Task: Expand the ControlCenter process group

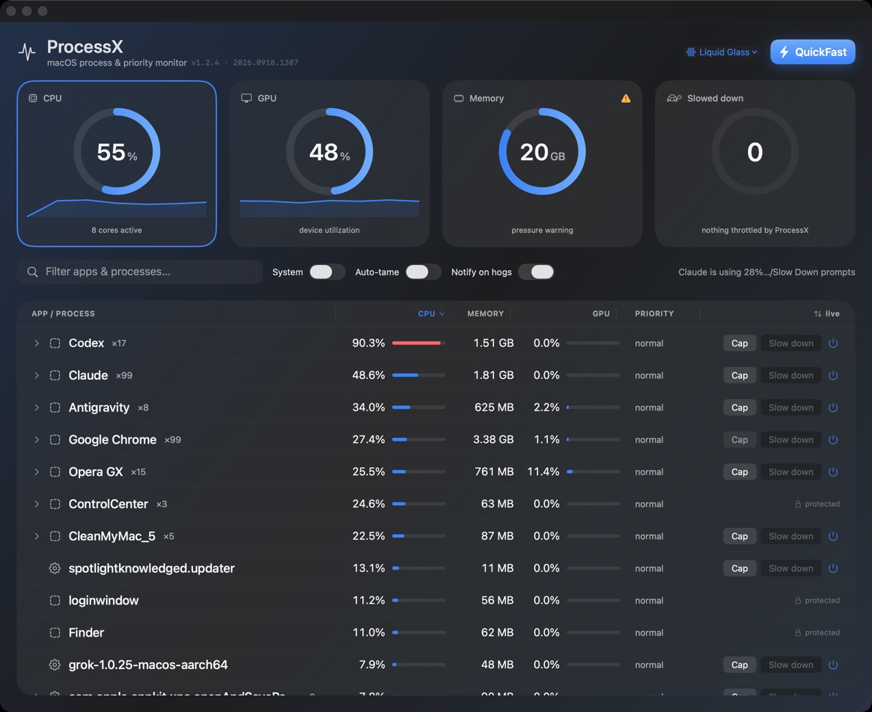Action: pyautogui.click(x=37, y=504)
